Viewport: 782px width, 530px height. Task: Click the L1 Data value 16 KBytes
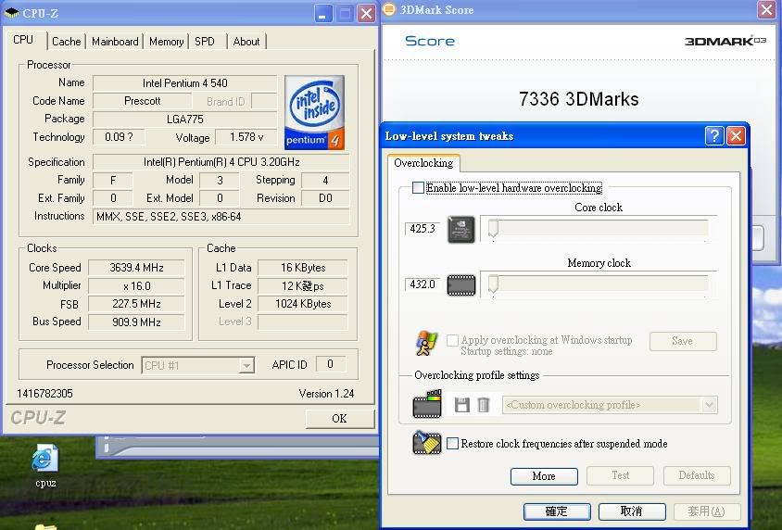point(303,268)
